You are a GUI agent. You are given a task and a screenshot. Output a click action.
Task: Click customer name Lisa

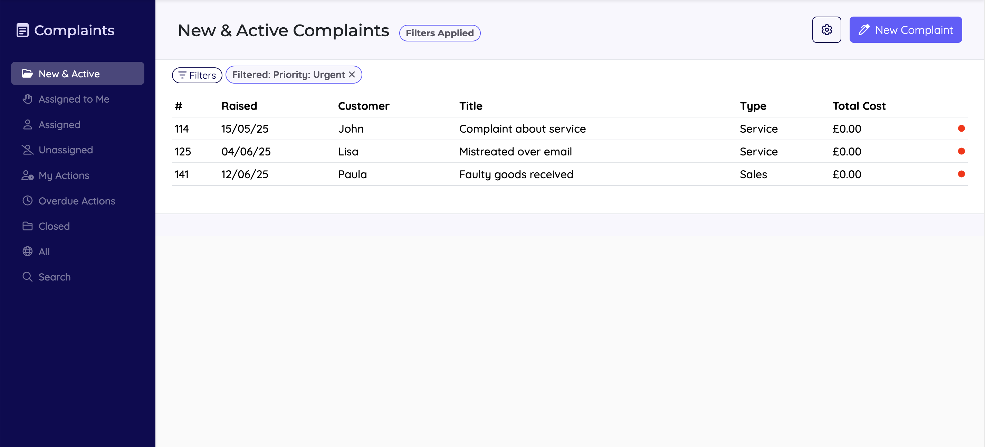click(x=348, y=152)
